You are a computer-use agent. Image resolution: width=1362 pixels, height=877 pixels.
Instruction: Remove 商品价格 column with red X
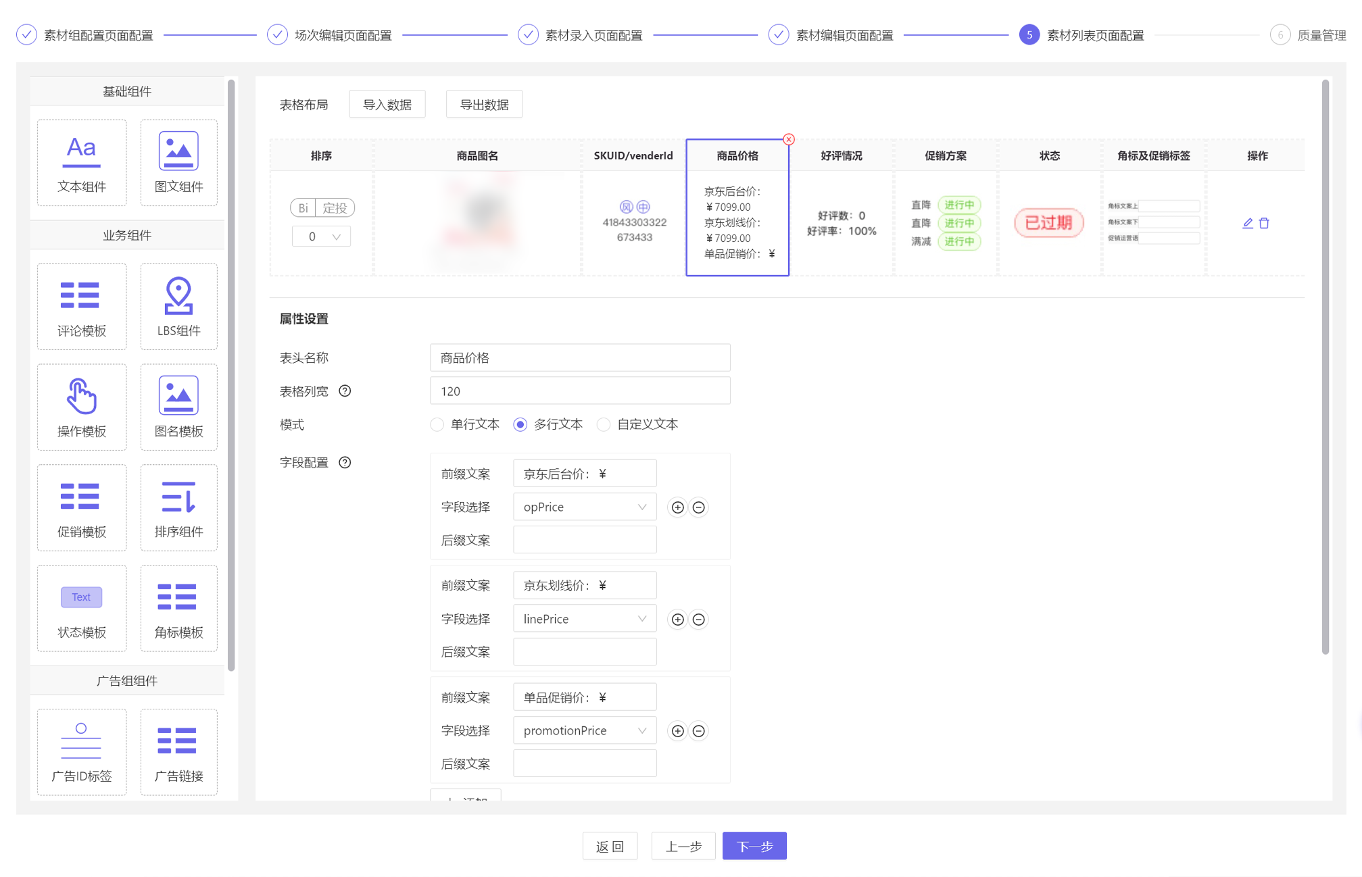788,139
